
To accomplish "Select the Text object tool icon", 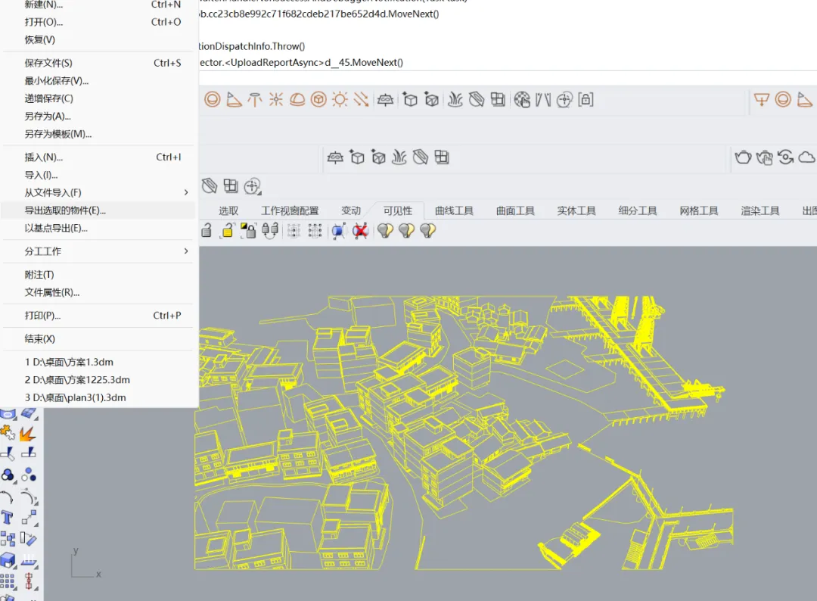I will (8, 518).
